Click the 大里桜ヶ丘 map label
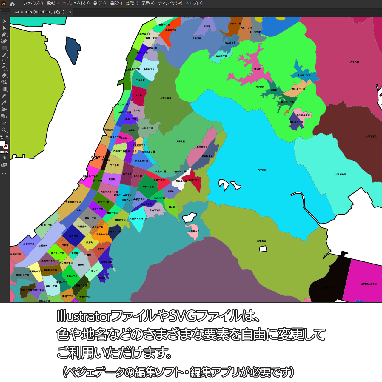This screenshot has height=382, width=382. point(194,232)
